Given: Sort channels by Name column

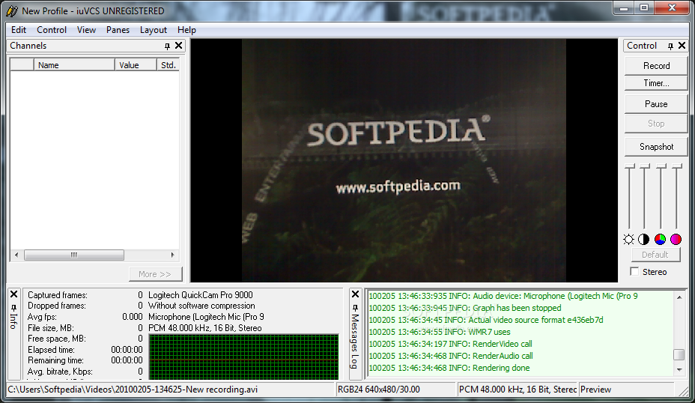Looking at the screenshot, I should [x=74, y=65].
